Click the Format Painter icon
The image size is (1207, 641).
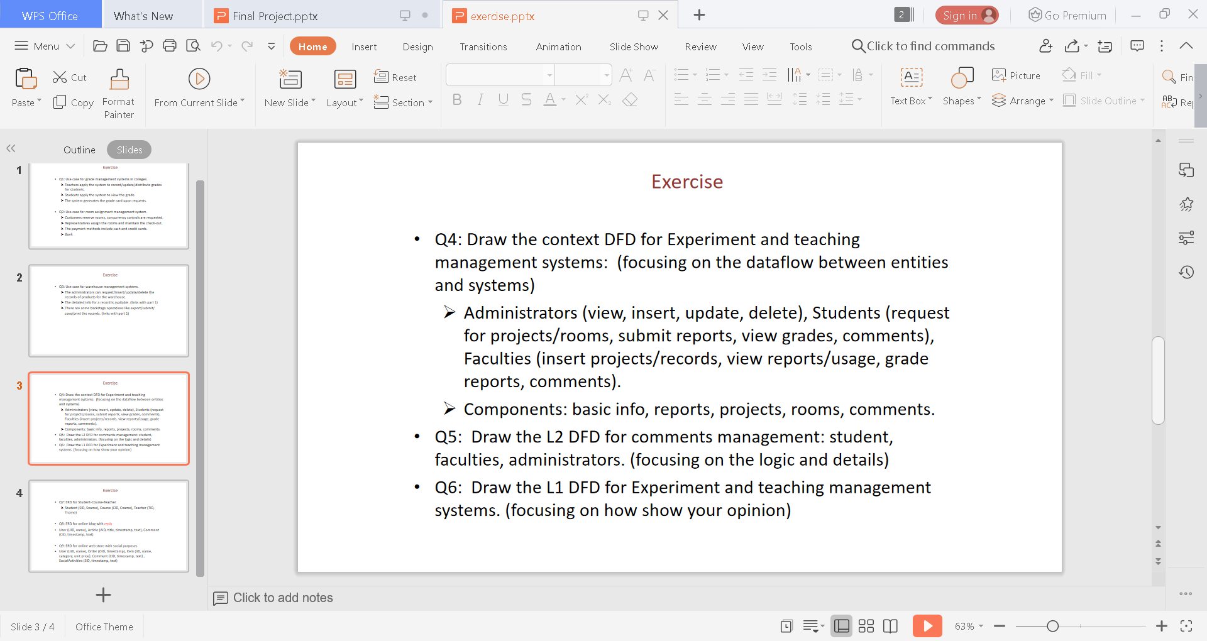tap(119, 80)
